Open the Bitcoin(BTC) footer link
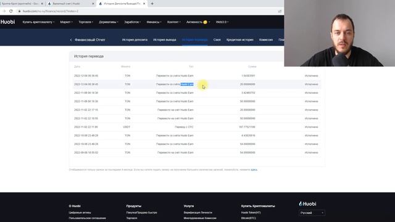This screenshot has width=395, height=222. 248,218
